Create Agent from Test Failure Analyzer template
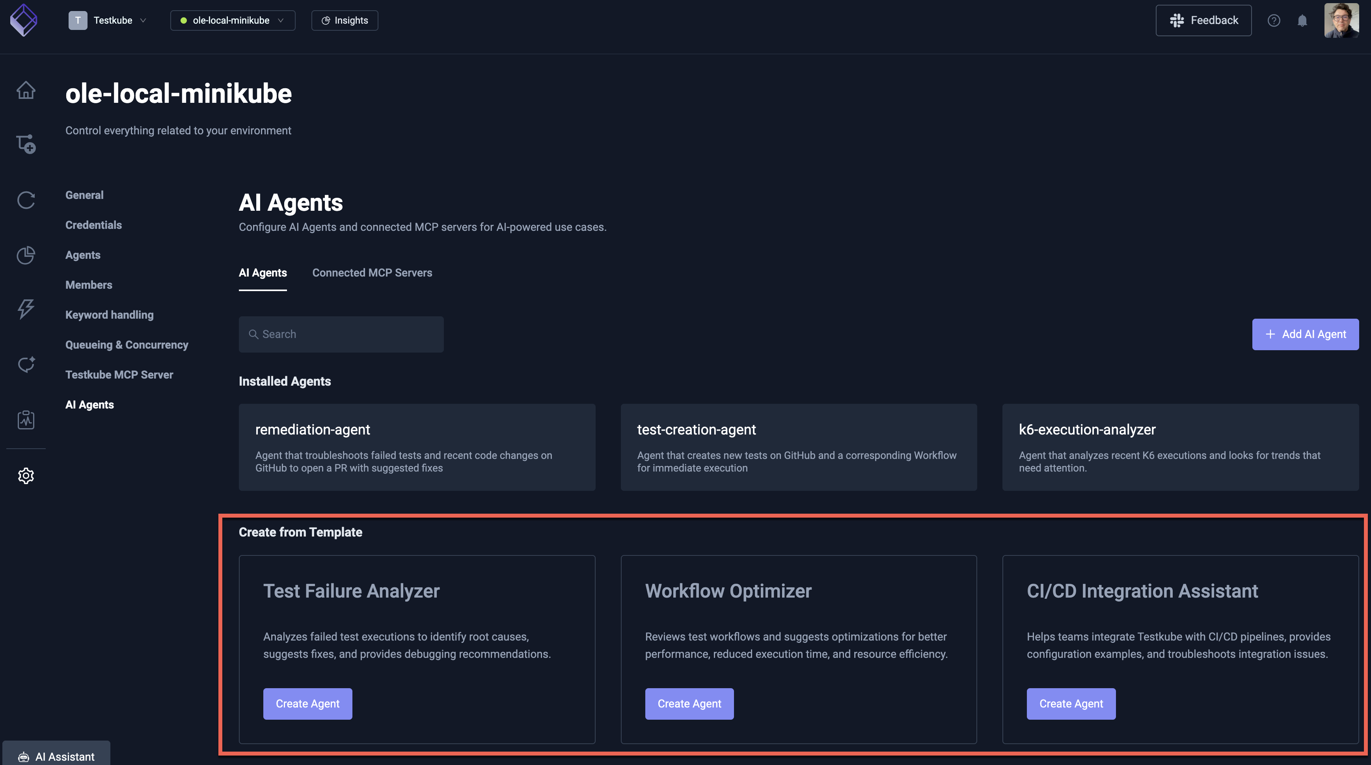Viewport: 1371px width, 765px height. (307, 703)
